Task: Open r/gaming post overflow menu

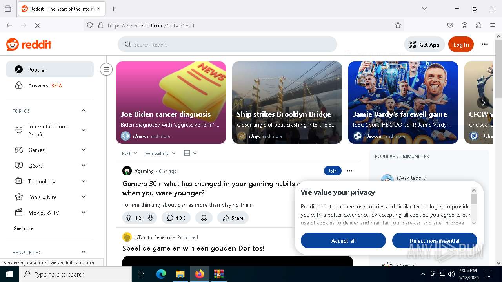Action: (x=349, y=171)
